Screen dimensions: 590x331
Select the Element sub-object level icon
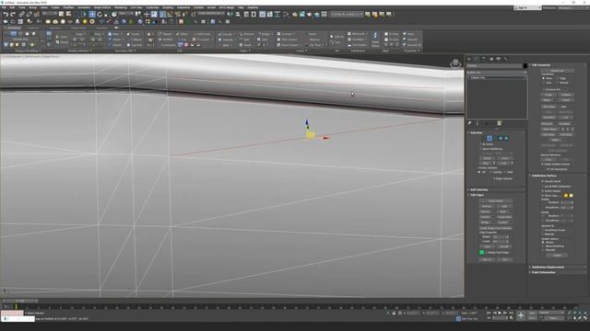[506, 138]
